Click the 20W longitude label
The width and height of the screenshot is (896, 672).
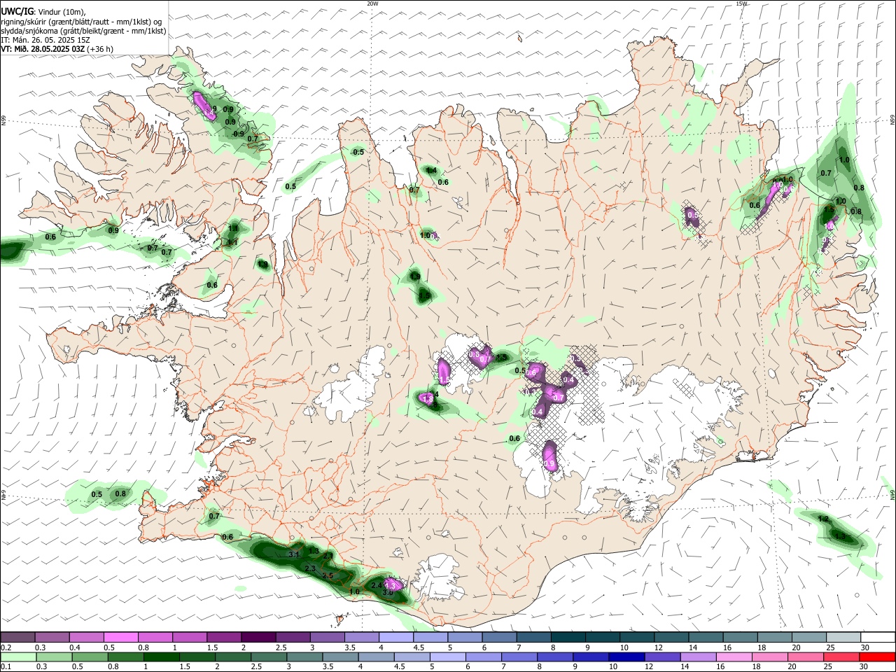click(x=372, y=3)
